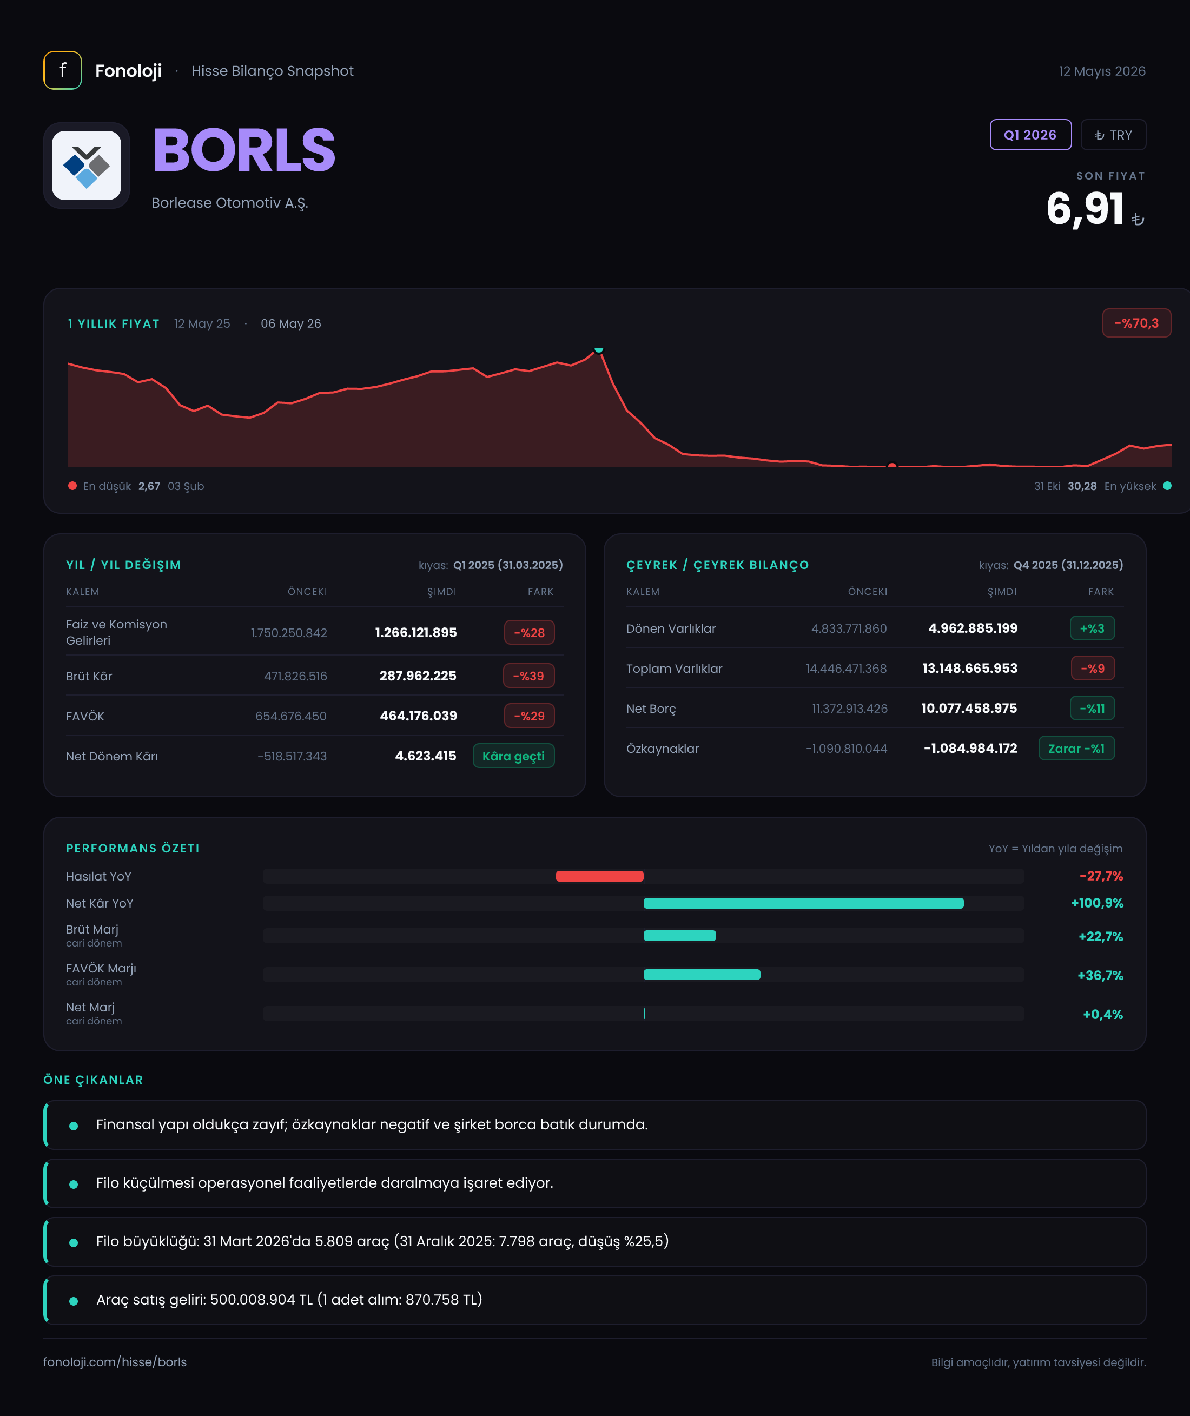Click the 1.266.121.895 current value
The image size is (1190, 1416).
click(415, 633)
